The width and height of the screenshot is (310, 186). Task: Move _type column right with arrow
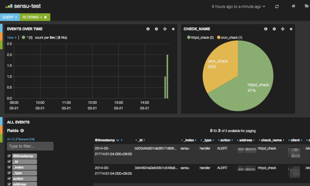[x=214, y=140]
